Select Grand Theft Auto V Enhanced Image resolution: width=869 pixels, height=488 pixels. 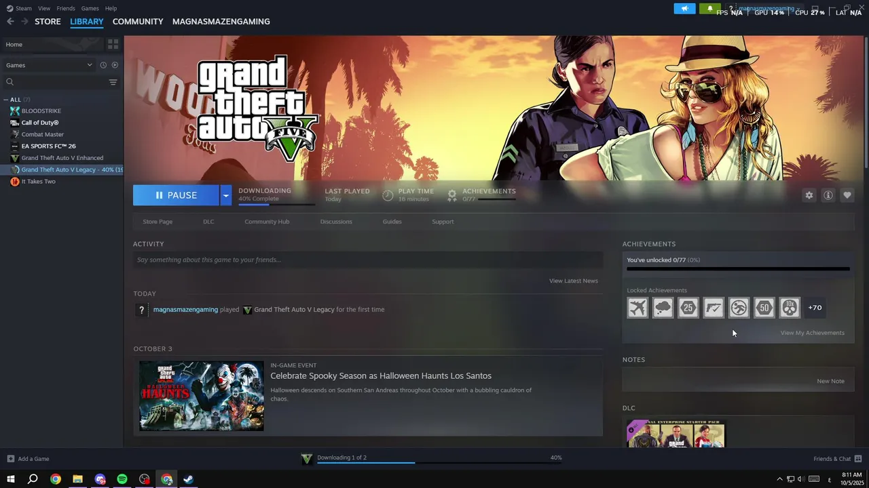pos(62,158)
